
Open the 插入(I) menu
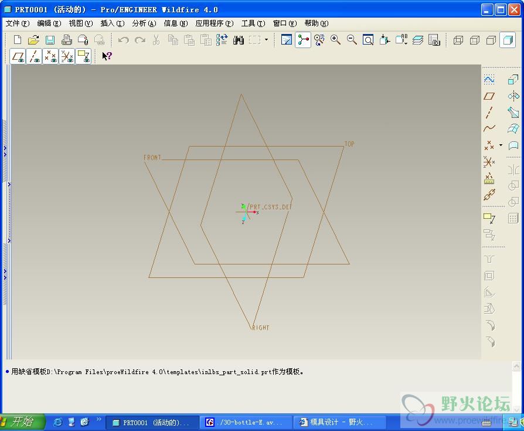pos(113,23)
